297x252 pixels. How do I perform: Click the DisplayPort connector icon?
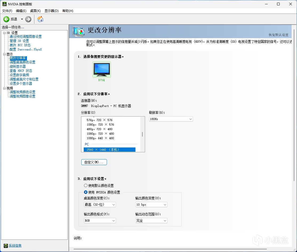(85, 106)
